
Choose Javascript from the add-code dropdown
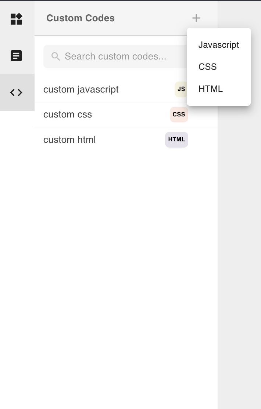click(219, 45)
